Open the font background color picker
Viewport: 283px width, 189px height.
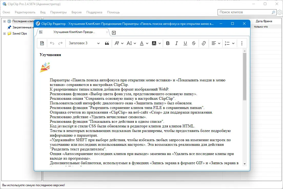pyautogui.click(x=156, y=43)
